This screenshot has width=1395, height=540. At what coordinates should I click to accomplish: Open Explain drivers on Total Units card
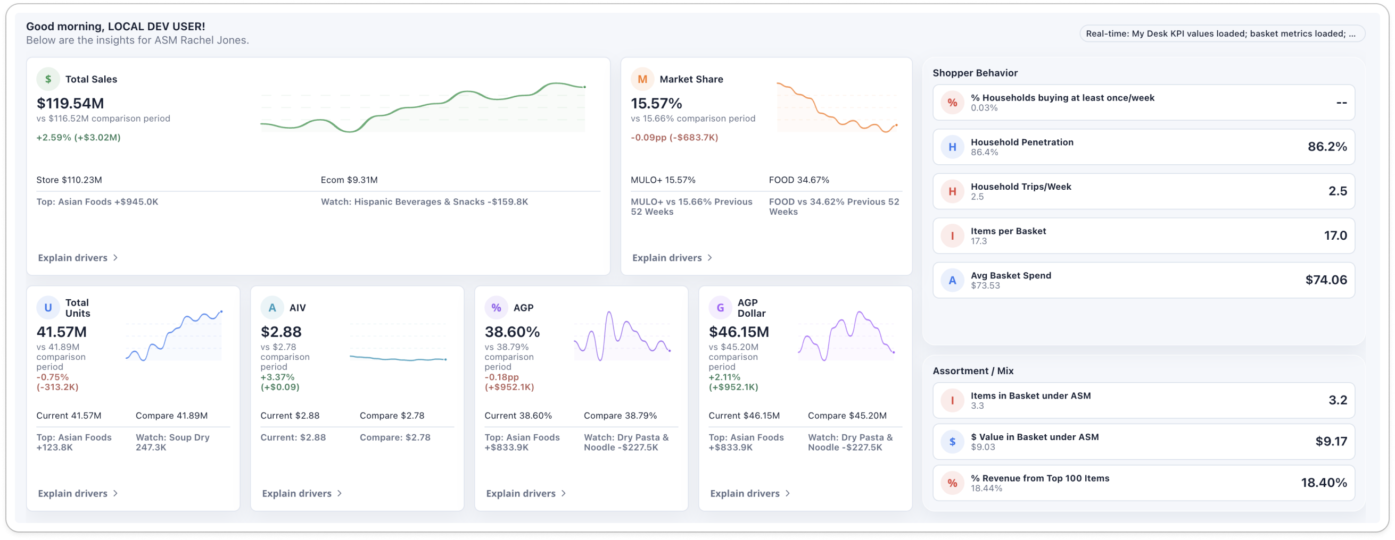coord(78,494)
